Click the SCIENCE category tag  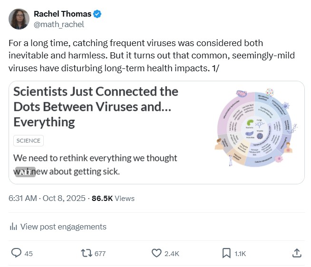click(28, 141)
